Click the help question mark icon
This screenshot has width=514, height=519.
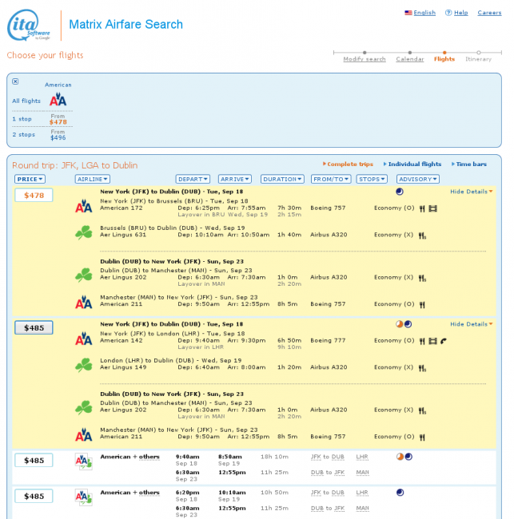point(448,13)
